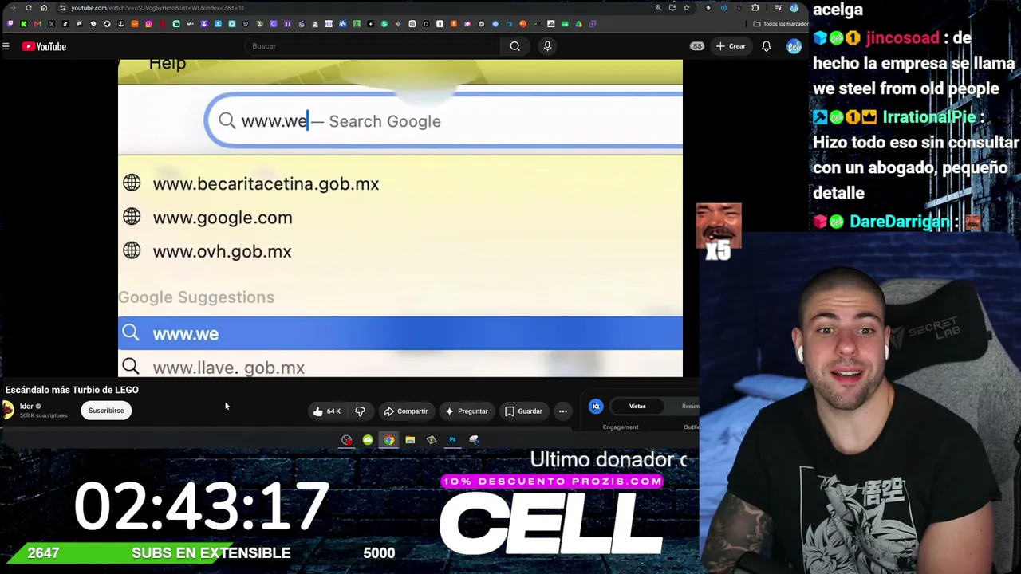1021x574 pixels.
Task: Open Chrome from the taskbar
Action: pyautogui.click(x=388, y=440)
